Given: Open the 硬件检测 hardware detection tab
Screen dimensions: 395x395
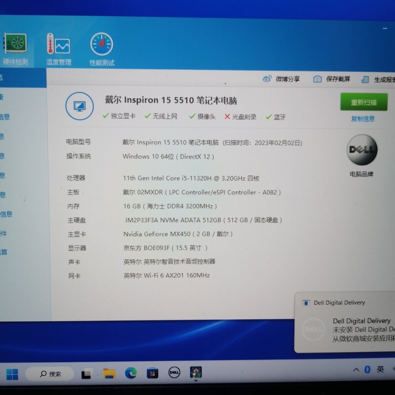Looking at the screenshot, I should pyautogui.click(x=15, y=49).
